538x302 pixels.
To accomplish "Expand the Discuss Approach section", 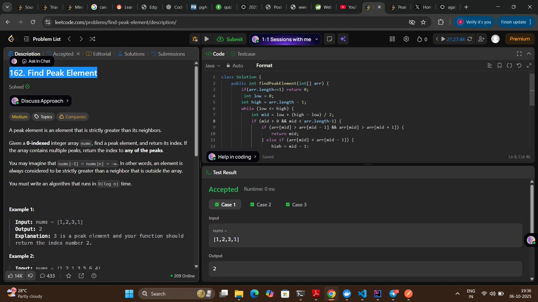I will click(x=40, y=101).
